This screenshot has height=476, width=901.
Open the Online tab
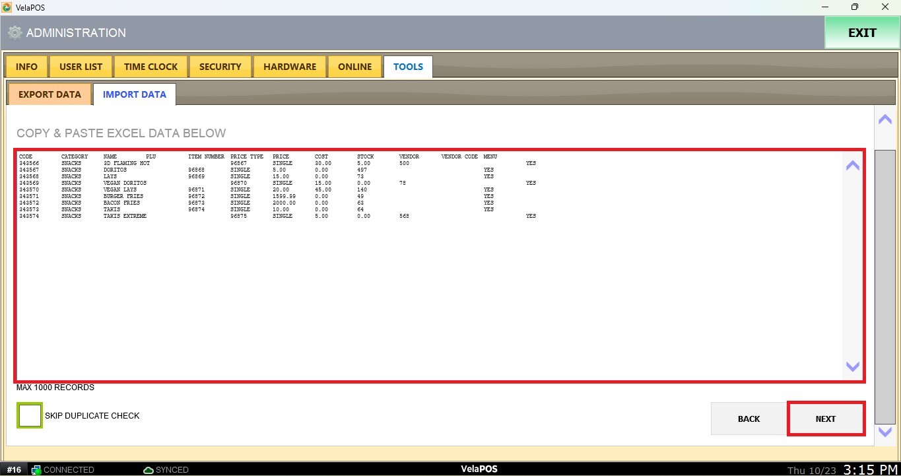pyautogui.click(x=354, y=67)
